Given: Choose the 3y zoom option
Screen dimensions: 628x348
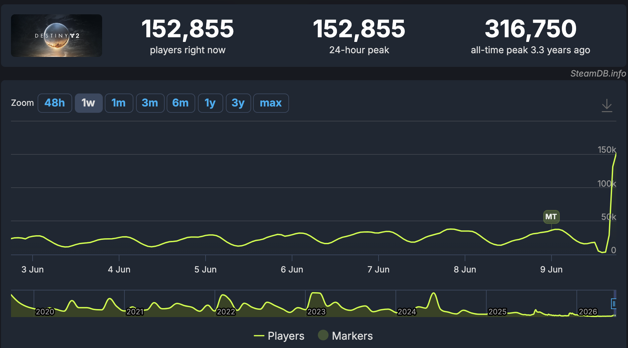Looking at the screenshot, I should tap(238, 103).
